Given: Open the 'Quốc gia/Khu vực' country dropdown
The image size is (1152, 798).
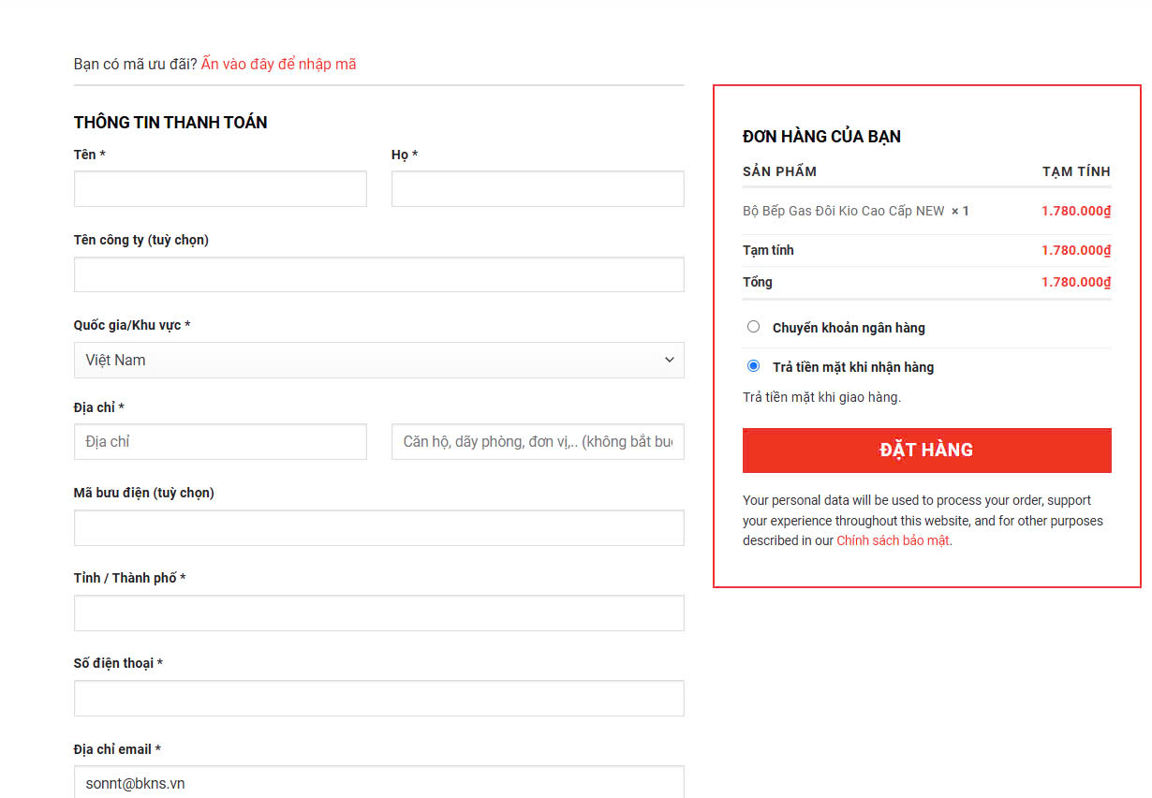Looking at the screenshot, I should (x=378, y=361).
